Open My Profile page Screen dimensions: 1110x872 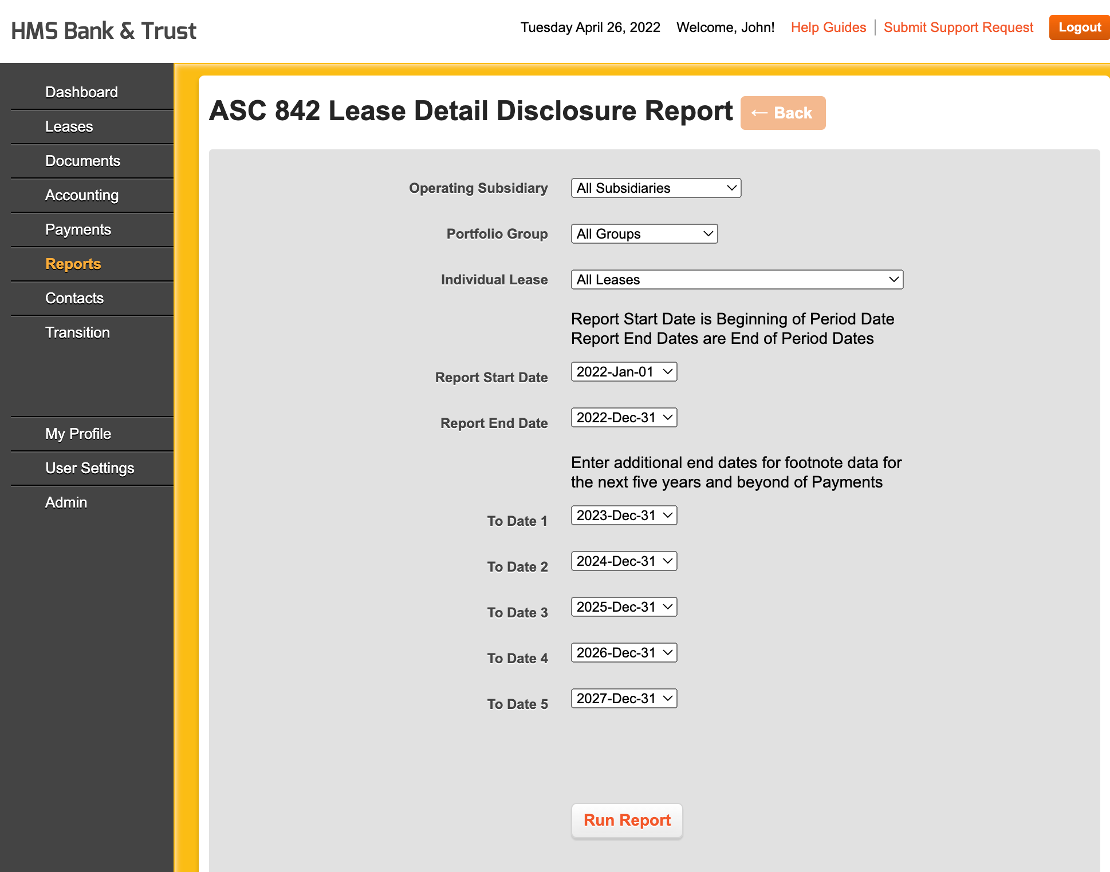[x=78, y=434]
